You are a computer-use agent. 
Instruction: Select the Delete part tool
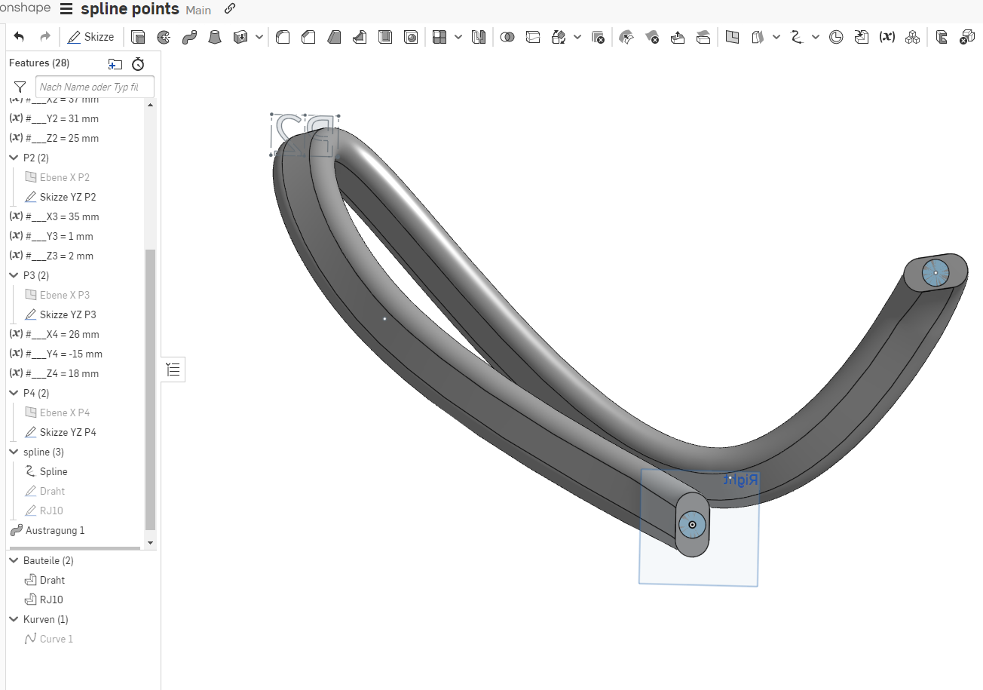(x=598, y=37)
